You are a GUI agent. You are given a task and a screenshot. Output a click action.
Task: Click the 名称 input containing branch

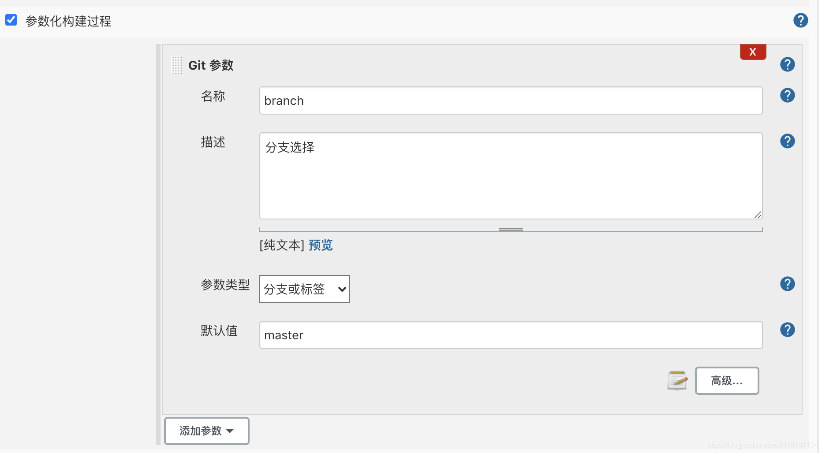point(511,100)
